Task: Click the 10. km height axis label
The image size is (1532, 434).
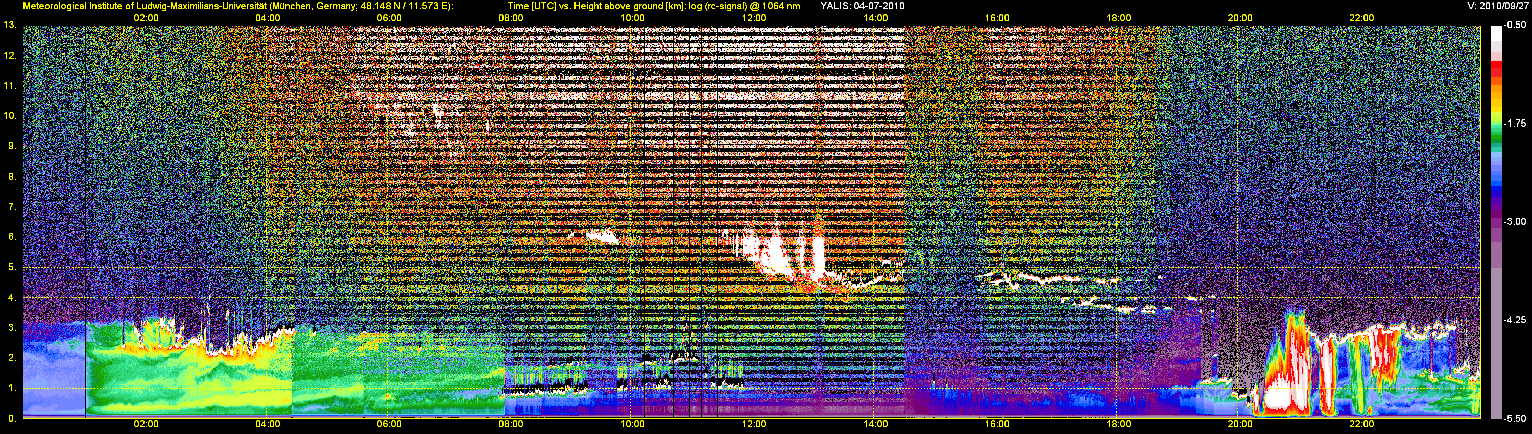Action: click(x=10, y=116)
